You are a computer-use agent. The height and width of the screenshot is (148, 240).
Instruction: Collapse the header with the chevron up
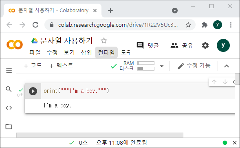[x=227, y=66]
